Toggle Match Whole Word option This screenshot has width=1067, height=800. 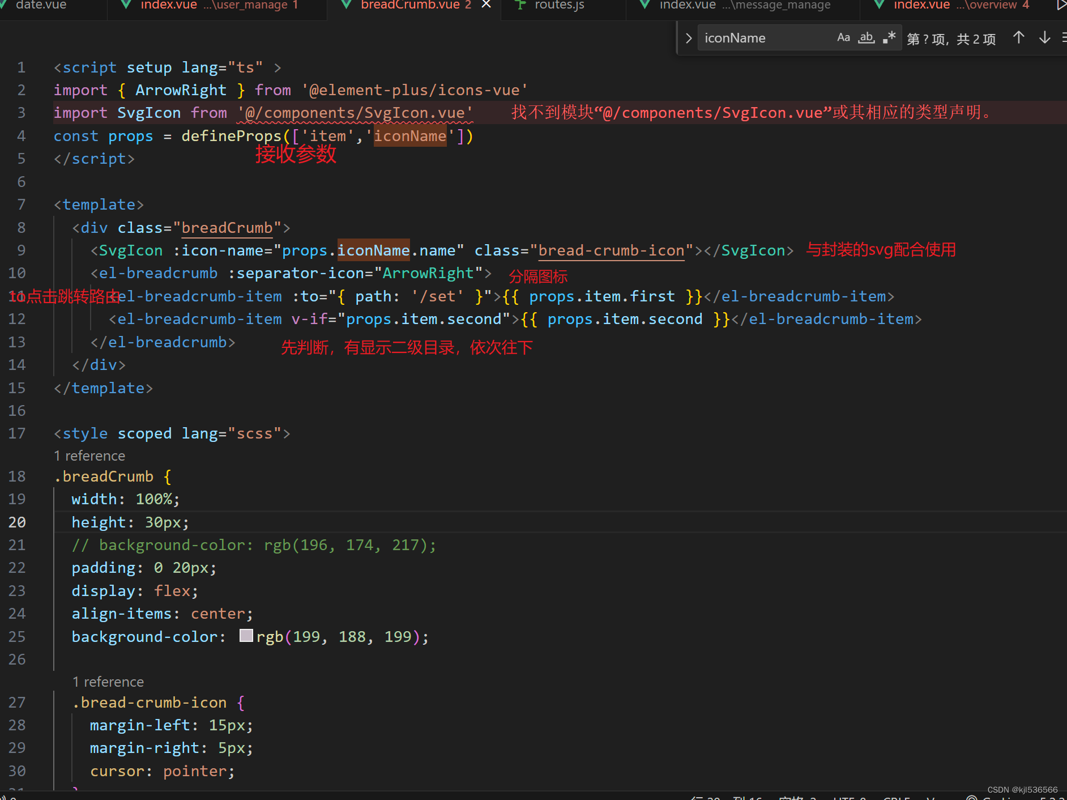867,37
